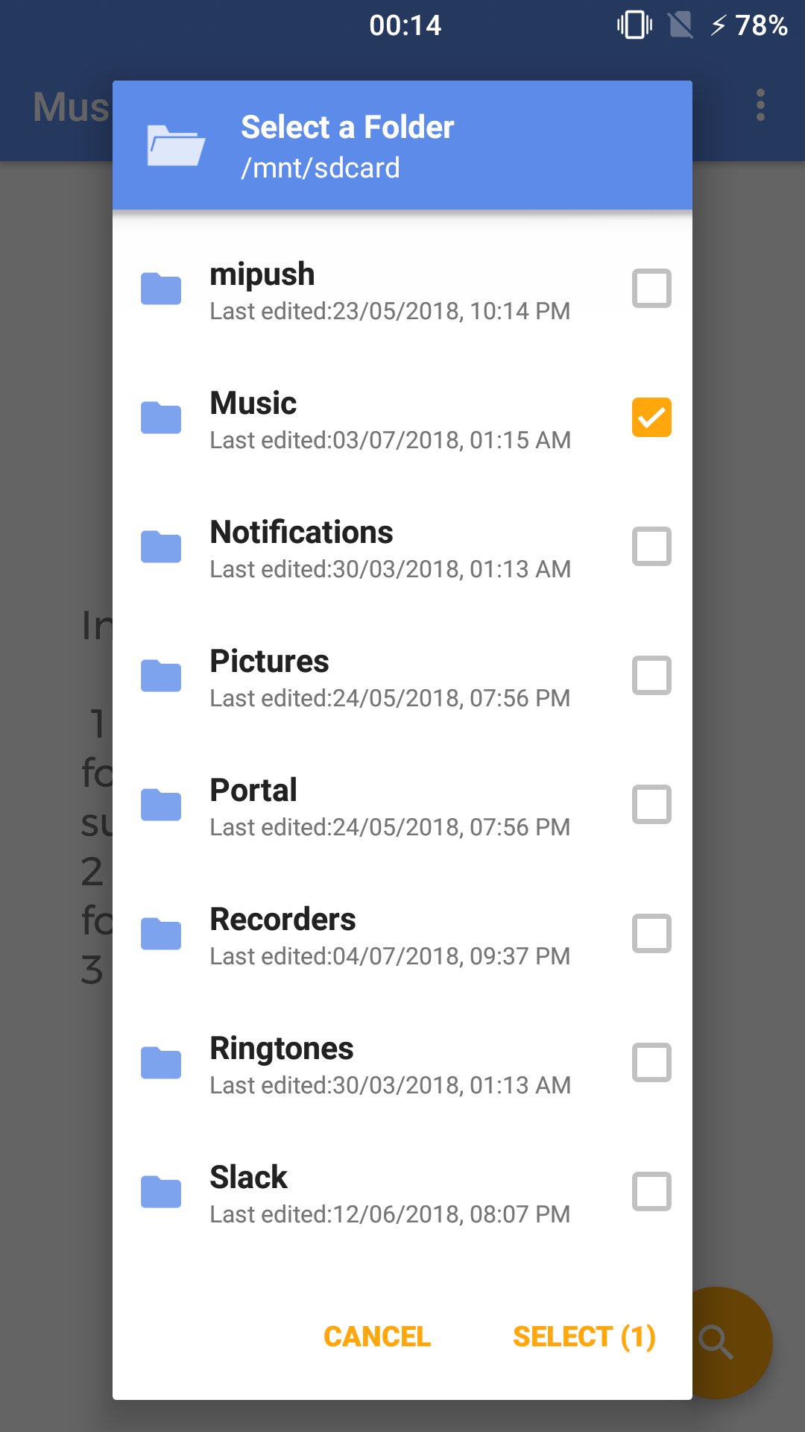The width and height of the screenshot is (805, 1432).
Task: Click the folder icon beside mipush
Action: pyautogui.click(x=161, y=288)
